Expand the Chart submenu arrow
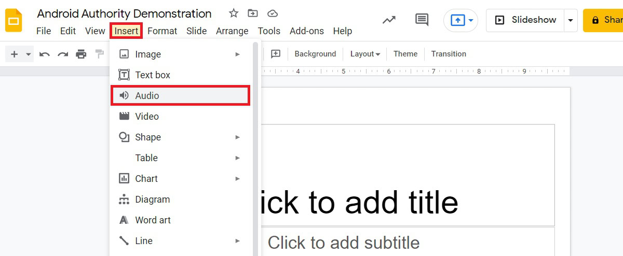This screenshot has height=256, width=623. point(237,179)
